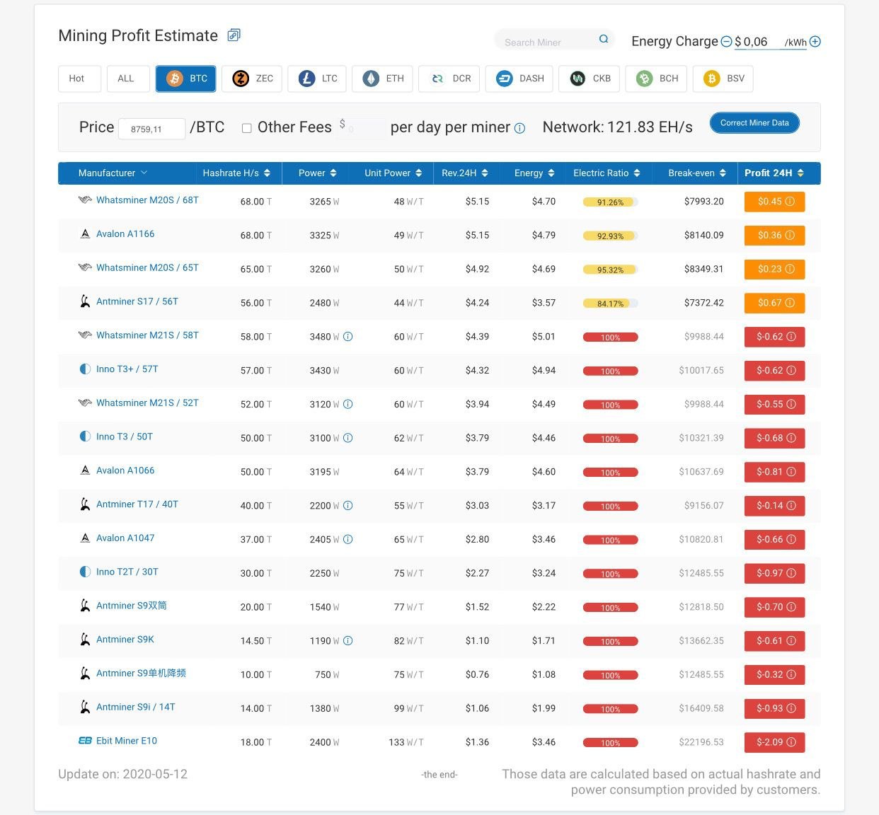Open the Antminer S9K link

pyautogui.click(x=125, y=640)
